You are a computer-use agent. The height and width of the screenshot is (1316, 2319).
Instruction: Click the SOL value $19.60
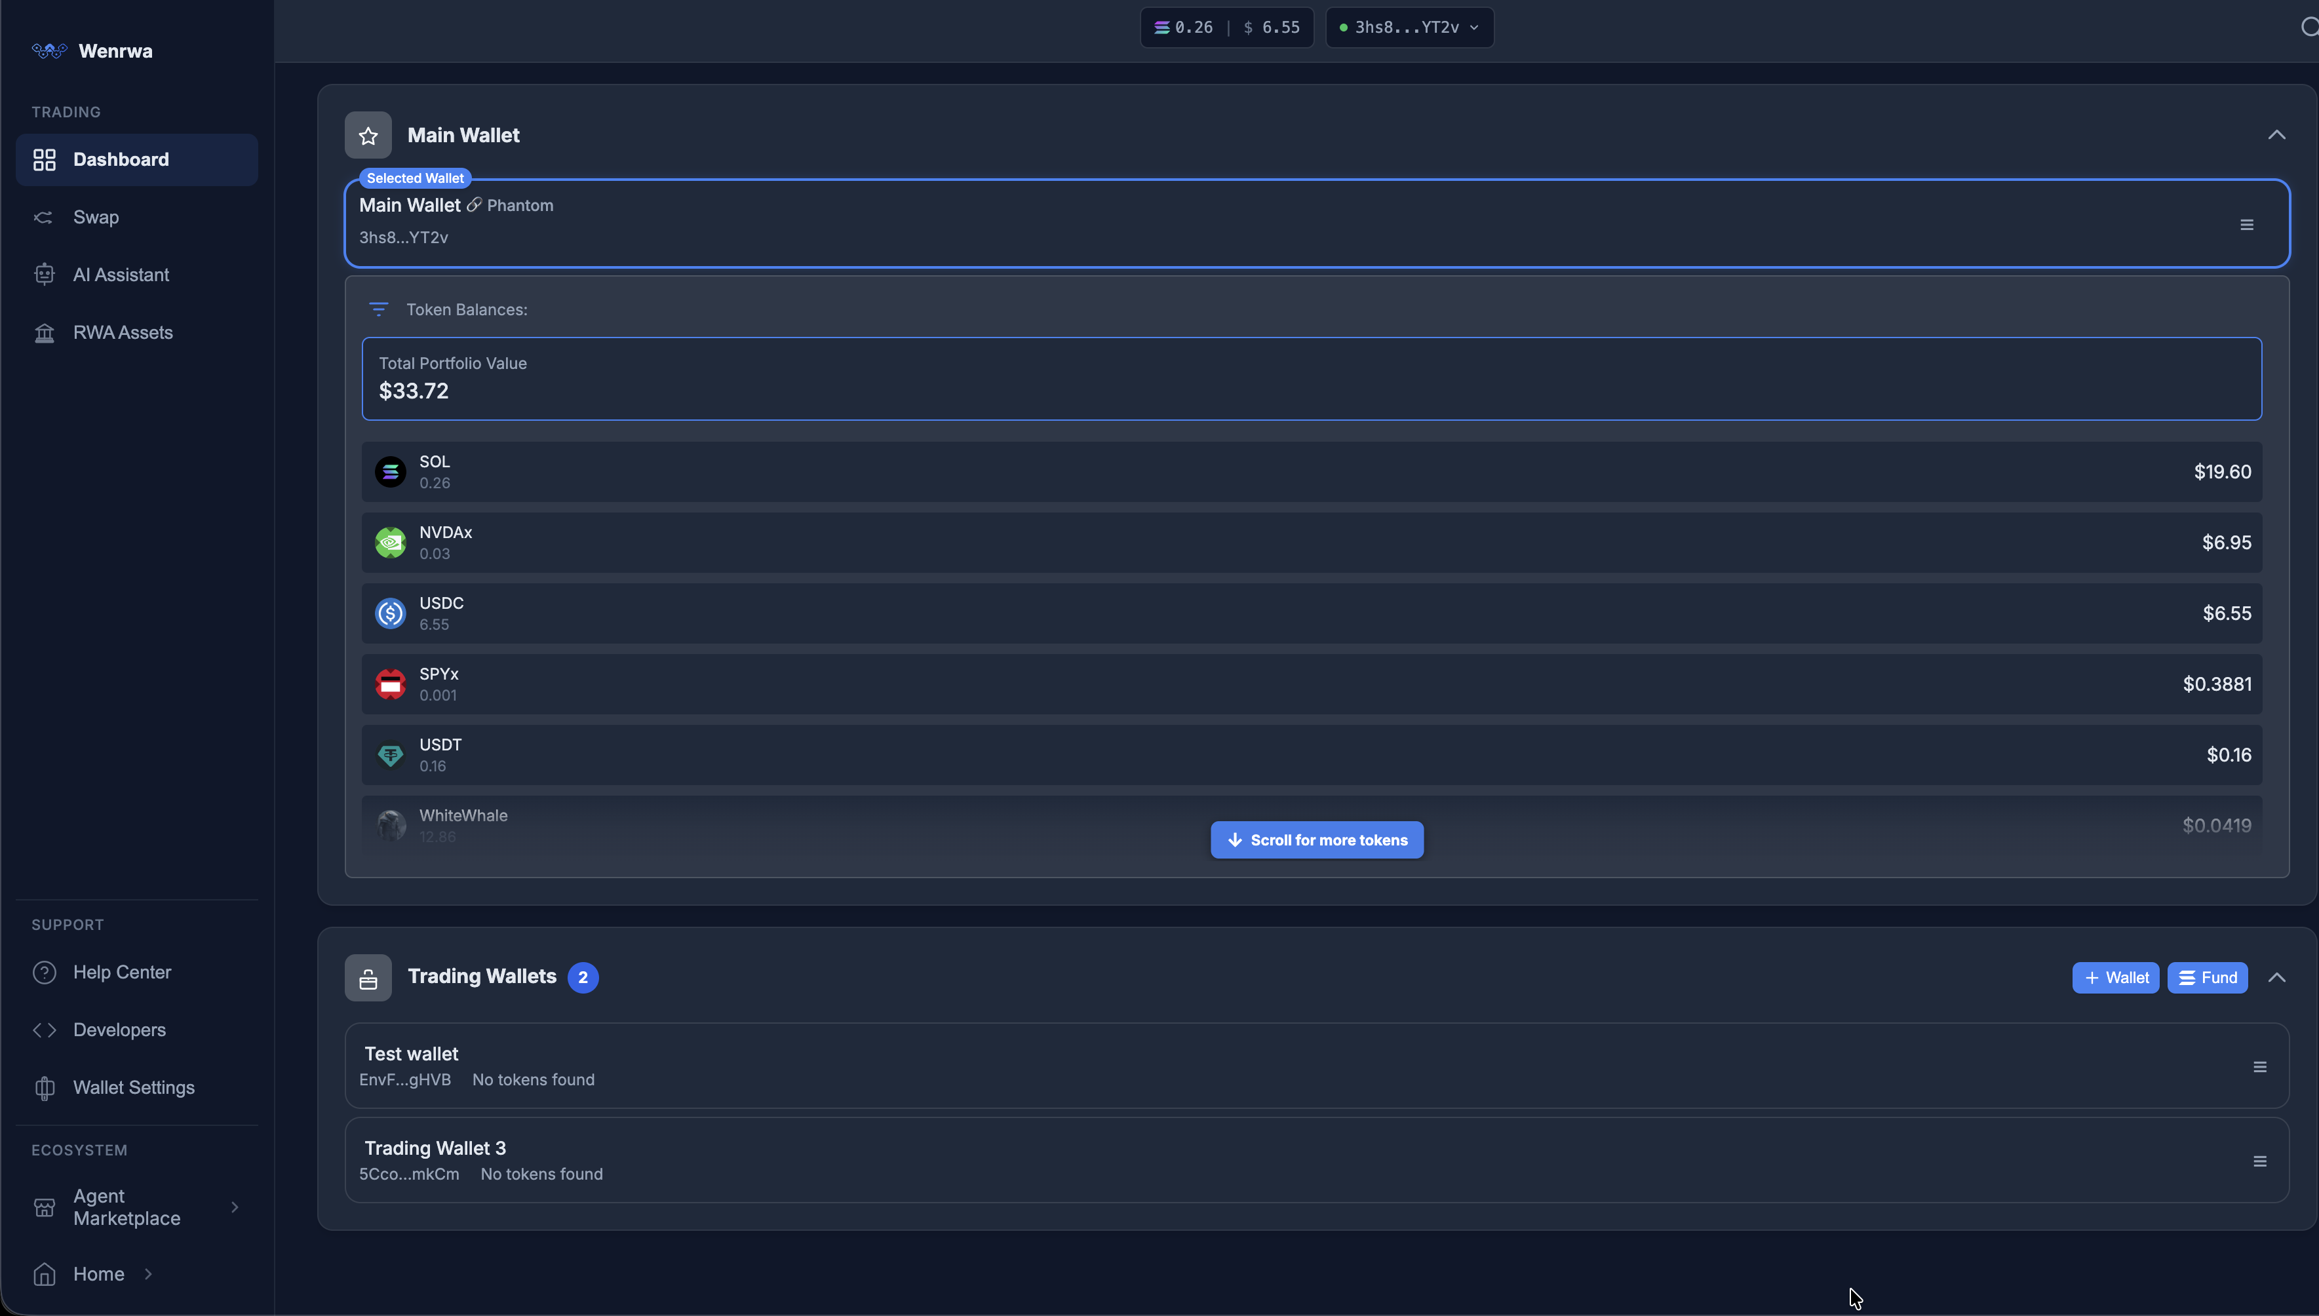[2222, 472]
